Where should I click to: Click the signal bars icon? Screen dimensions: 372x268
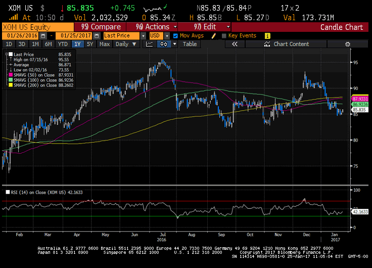pyautogui.click(x=14, y=17)
